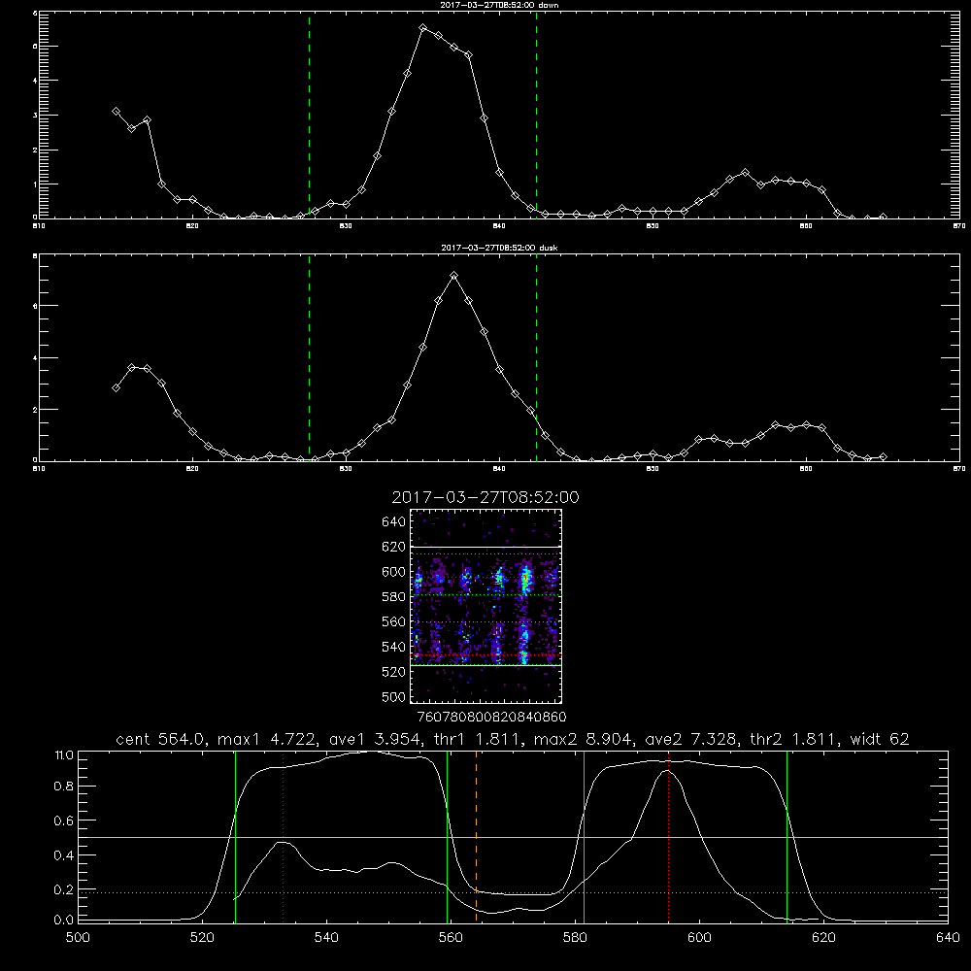This screenshot has height=971, width=971.
Task: Click the 580 y-axis label beside spectral image
Action: click(394, 597)
